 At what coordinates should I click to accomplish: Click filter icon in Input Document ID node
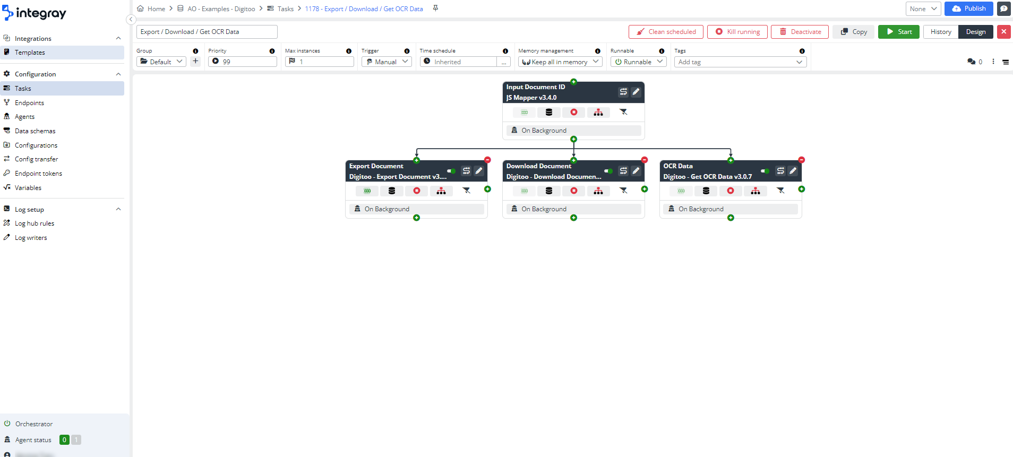coord(623,112)
